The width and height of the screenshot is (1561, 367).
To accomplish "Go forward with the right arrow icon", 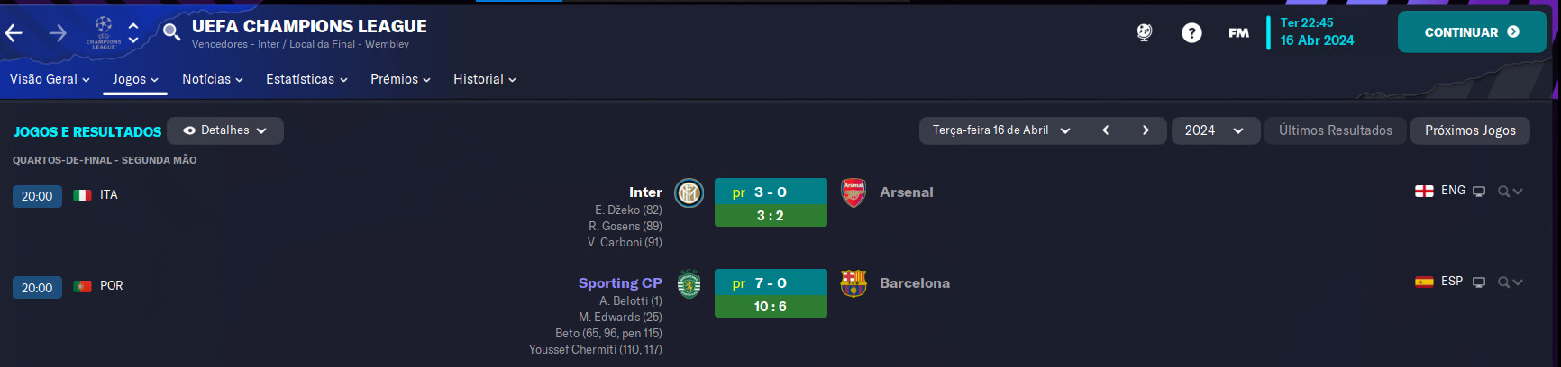I will (x=58, y=33).
